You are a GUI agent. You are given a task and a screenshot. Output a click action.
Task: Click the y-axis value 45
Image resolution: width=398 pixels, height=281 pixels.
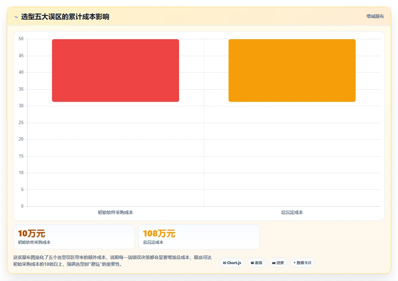tap(21, 55)
